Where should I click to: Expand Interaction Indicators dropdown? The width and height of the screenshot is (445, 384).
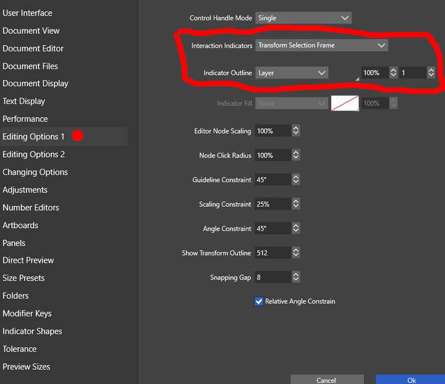(x=321, y=45)
